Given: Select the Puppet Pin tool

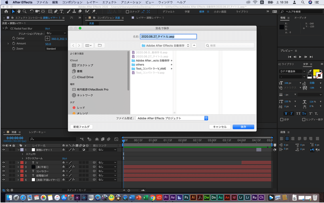Looking at the screenshot, I should (94, 12).
